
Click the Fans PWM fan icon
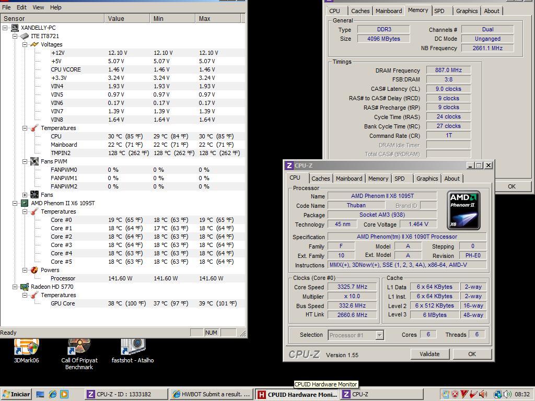coord(34,161)
